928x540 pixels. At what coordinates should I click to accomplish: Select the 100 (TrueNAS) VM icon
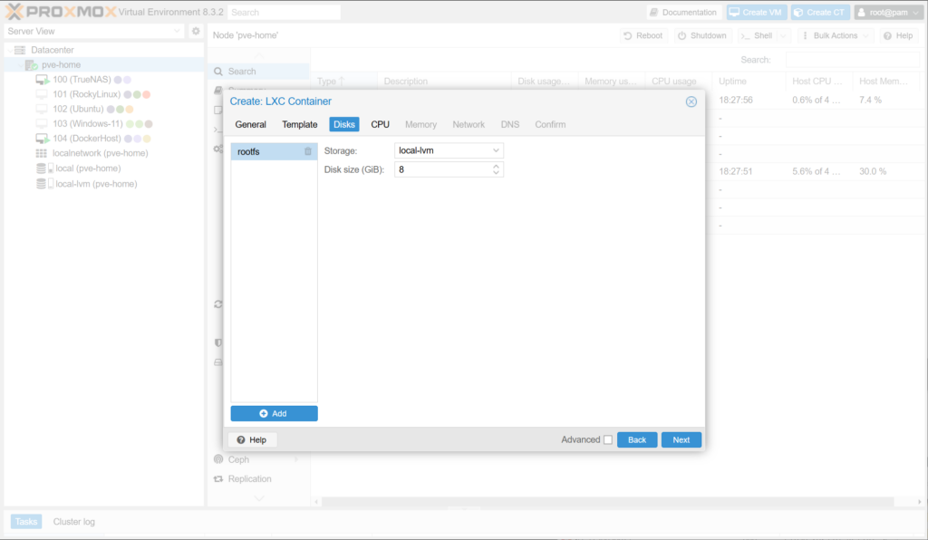coord(42,80)
